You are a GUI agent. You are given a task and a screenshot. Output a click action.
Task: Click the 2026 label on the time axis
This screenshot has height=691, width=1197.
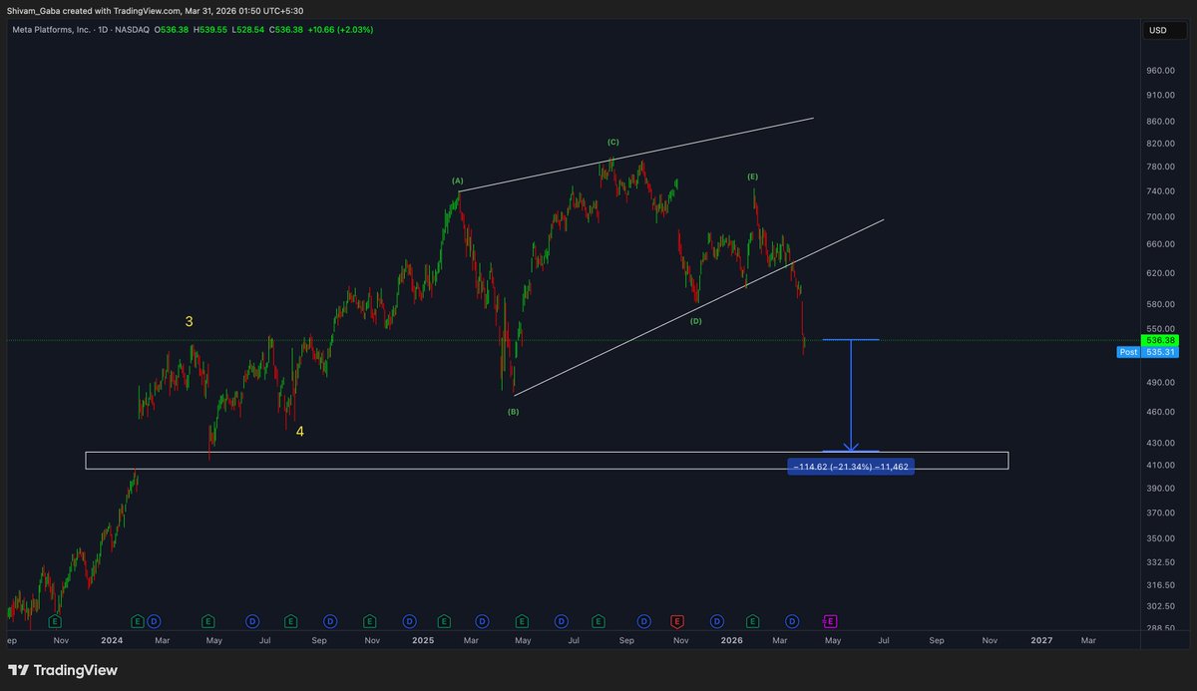(731, 640)
